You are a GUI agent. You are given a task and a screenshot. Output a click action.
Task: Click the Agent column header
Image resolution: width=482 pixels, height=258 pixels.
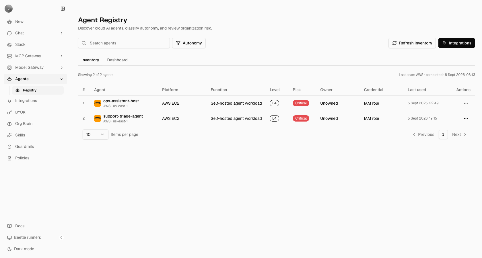(100, 90)
